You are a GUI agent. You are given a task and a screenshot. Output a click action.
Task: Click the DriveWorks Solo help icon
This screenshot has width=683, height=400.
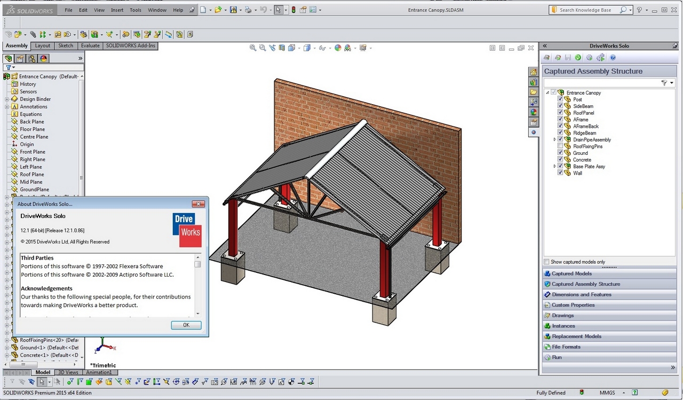pos(613,57)
